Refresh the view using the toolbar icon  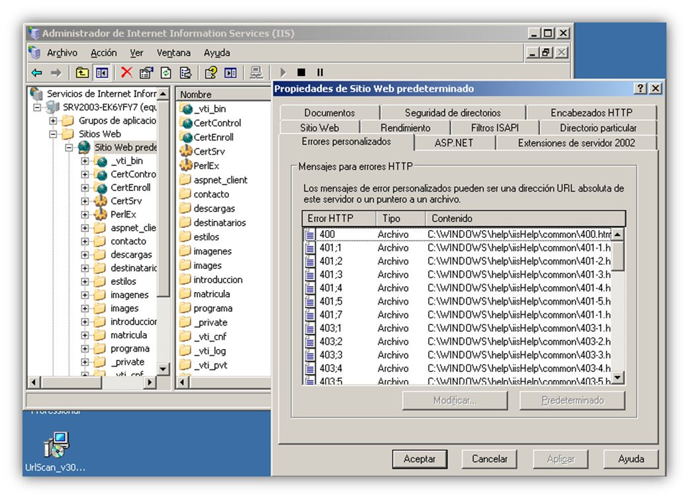coord(165,73)
